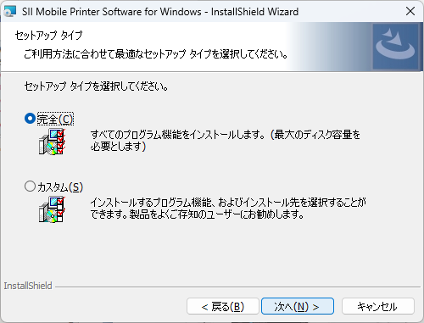Close the InstallShield Wizard window

(410, 11)
